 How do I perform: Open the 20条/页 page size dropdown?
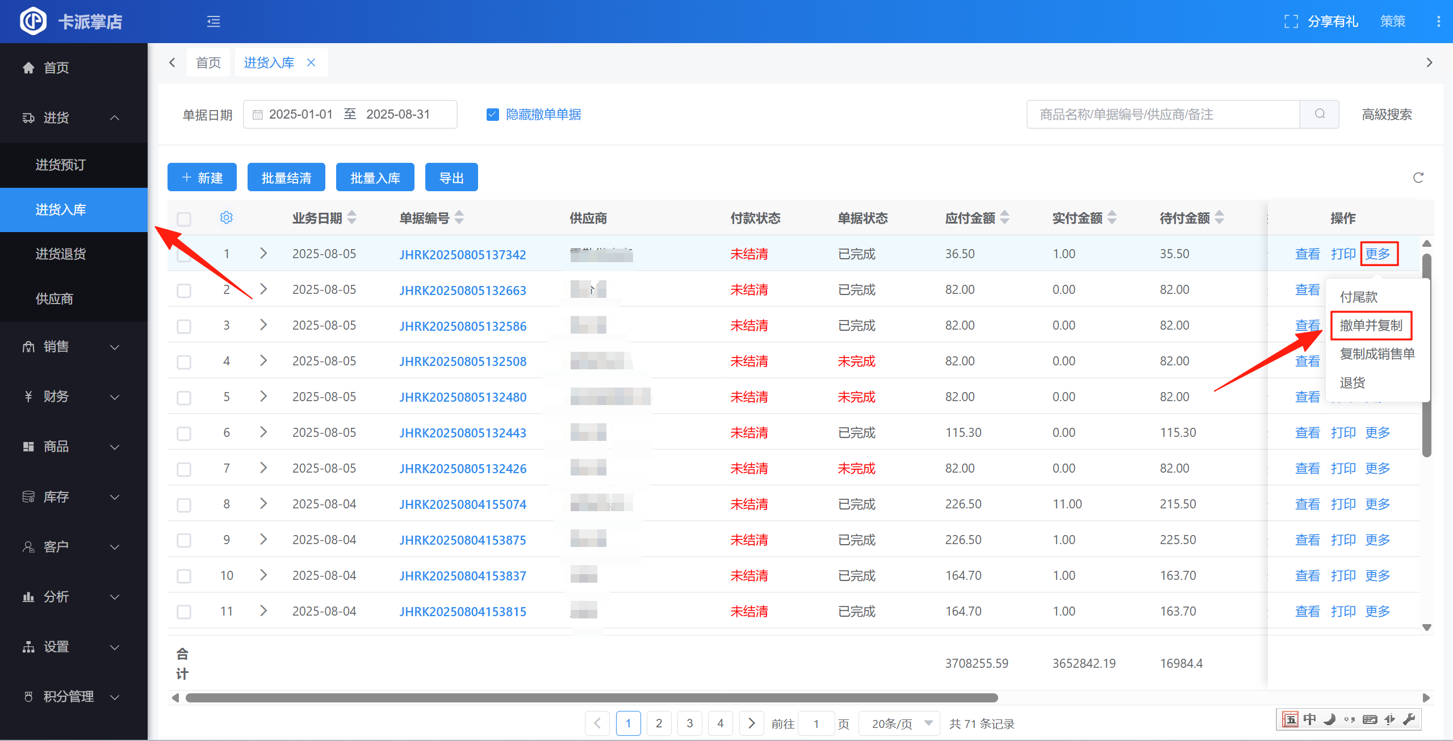(x=899, y=723)
